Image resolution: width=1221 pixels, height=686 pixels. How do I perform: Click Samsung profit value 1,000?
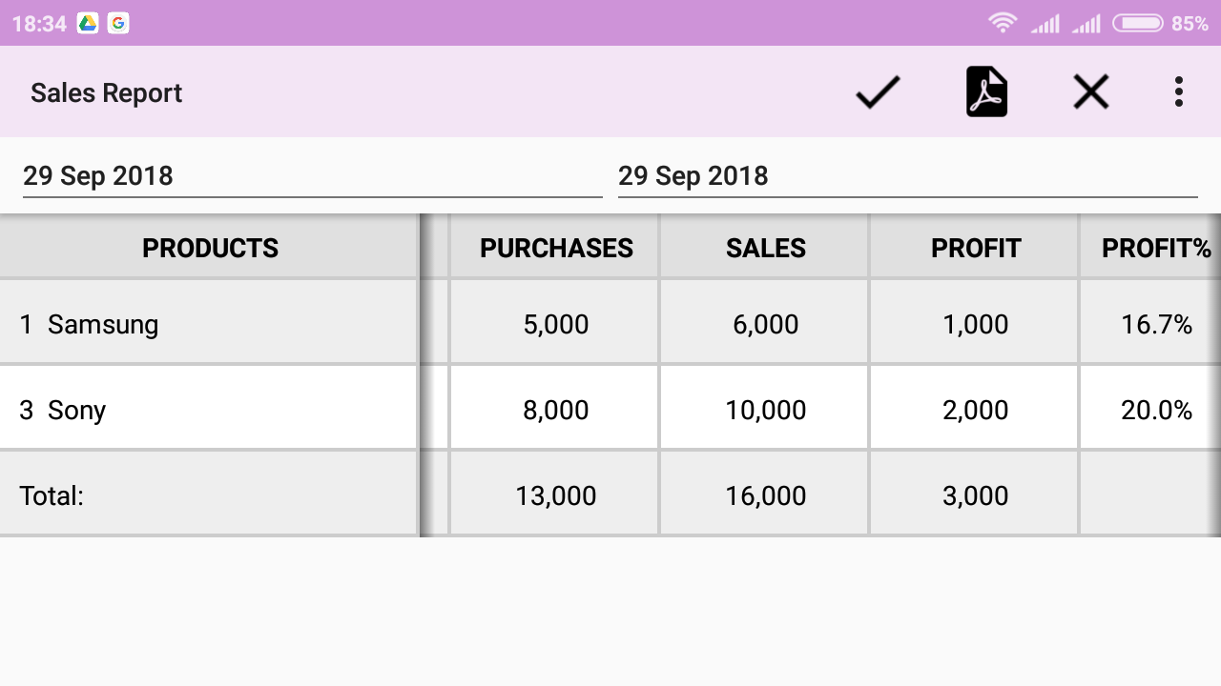click(x=976, y=324)
